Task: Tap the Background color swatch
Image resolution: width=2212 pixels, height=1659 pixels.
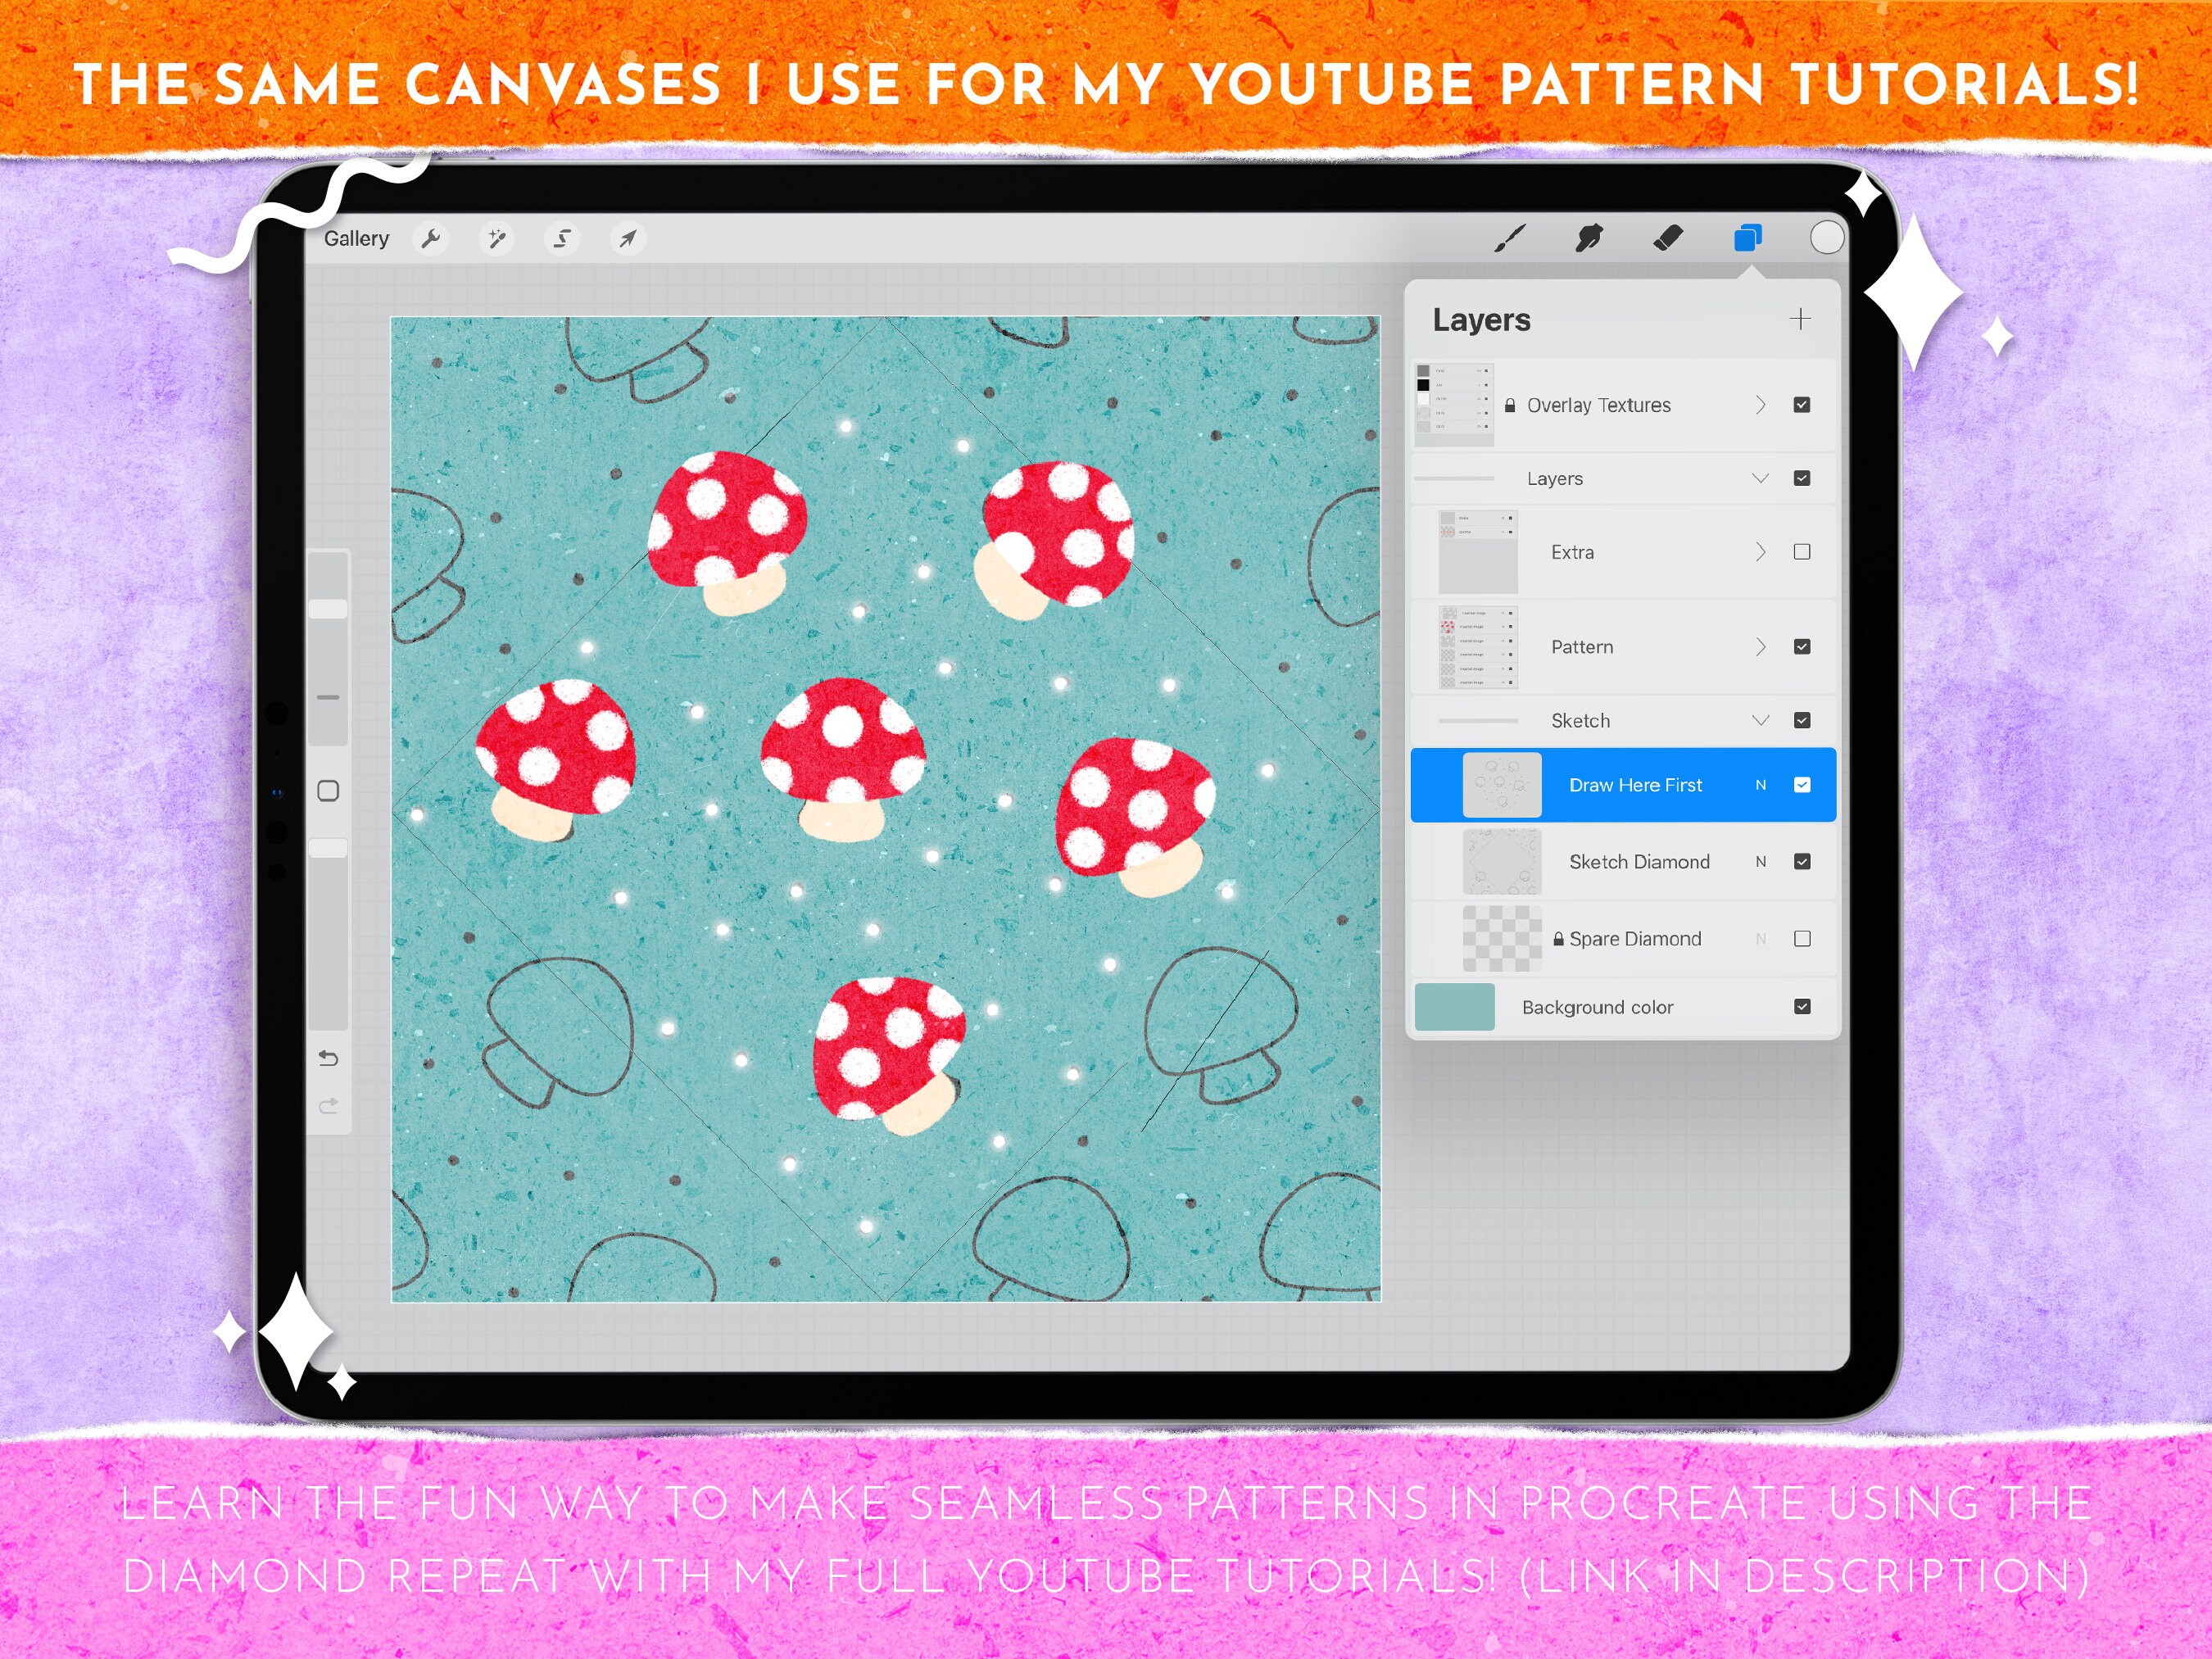Action: (x=1456, y=1006)
